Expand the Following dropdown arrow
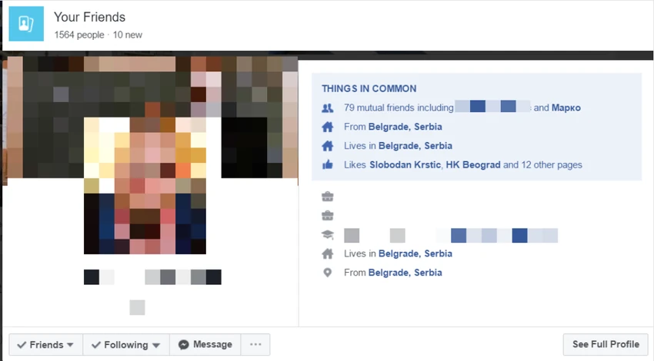The height and width of the screenshot is (361, 654). click(156, 345)
